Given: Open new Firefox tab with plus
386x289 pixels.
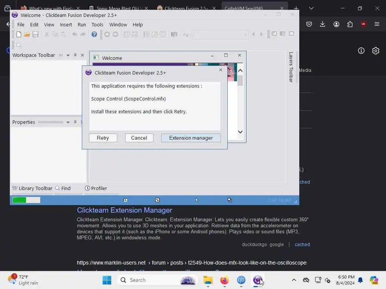Looking at the screenshot, I should [x=296, y=8].
